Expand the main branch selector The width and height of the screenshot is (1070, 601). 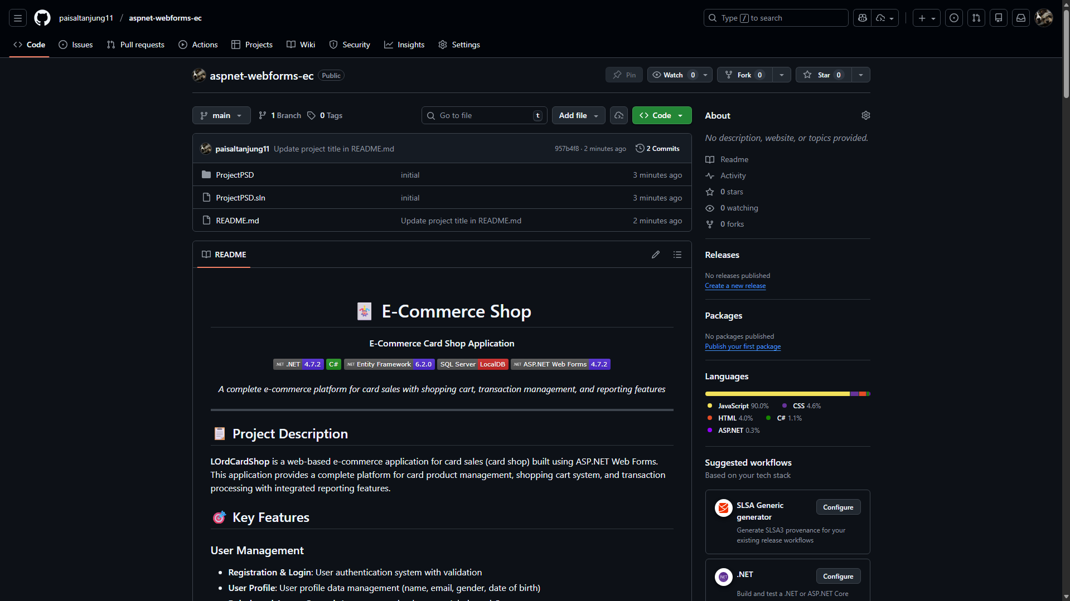coord(221,115)
